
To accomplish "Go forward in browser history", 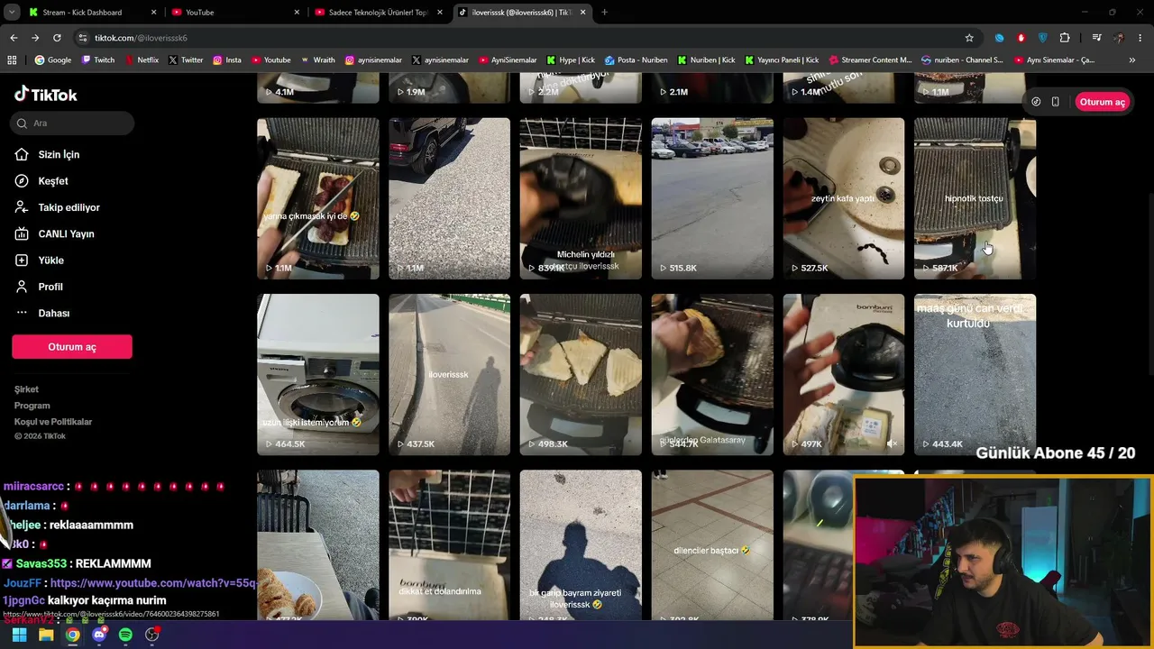I will [x=35, y=38].
